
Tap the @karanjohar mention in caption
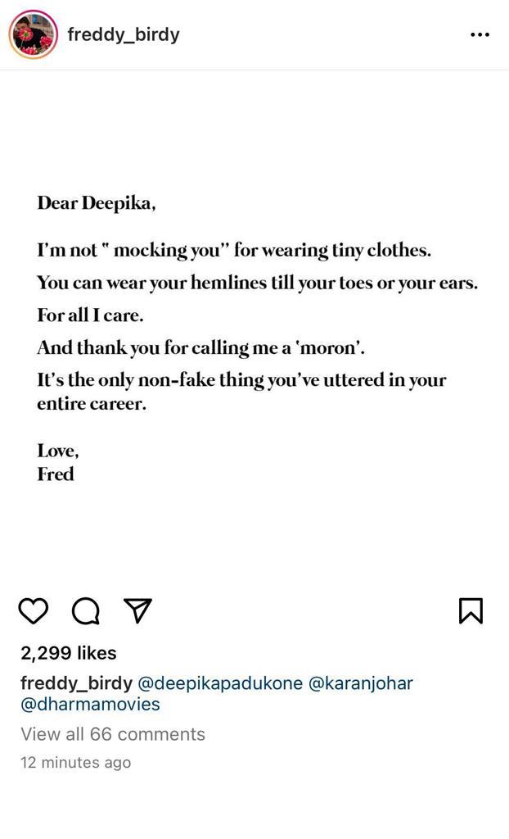(x=361, y=683)
